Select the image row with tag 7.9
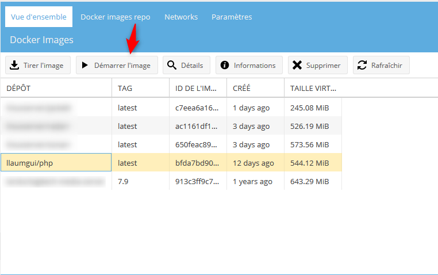 128,181
